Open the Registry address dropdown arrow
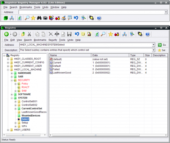The height and width of the screenshot is (143, 170). [153, 45]
